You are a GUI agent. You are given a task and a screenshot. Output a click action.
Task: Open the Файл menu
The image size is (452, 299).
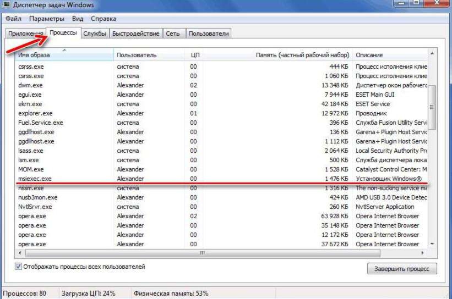point(14,19)
